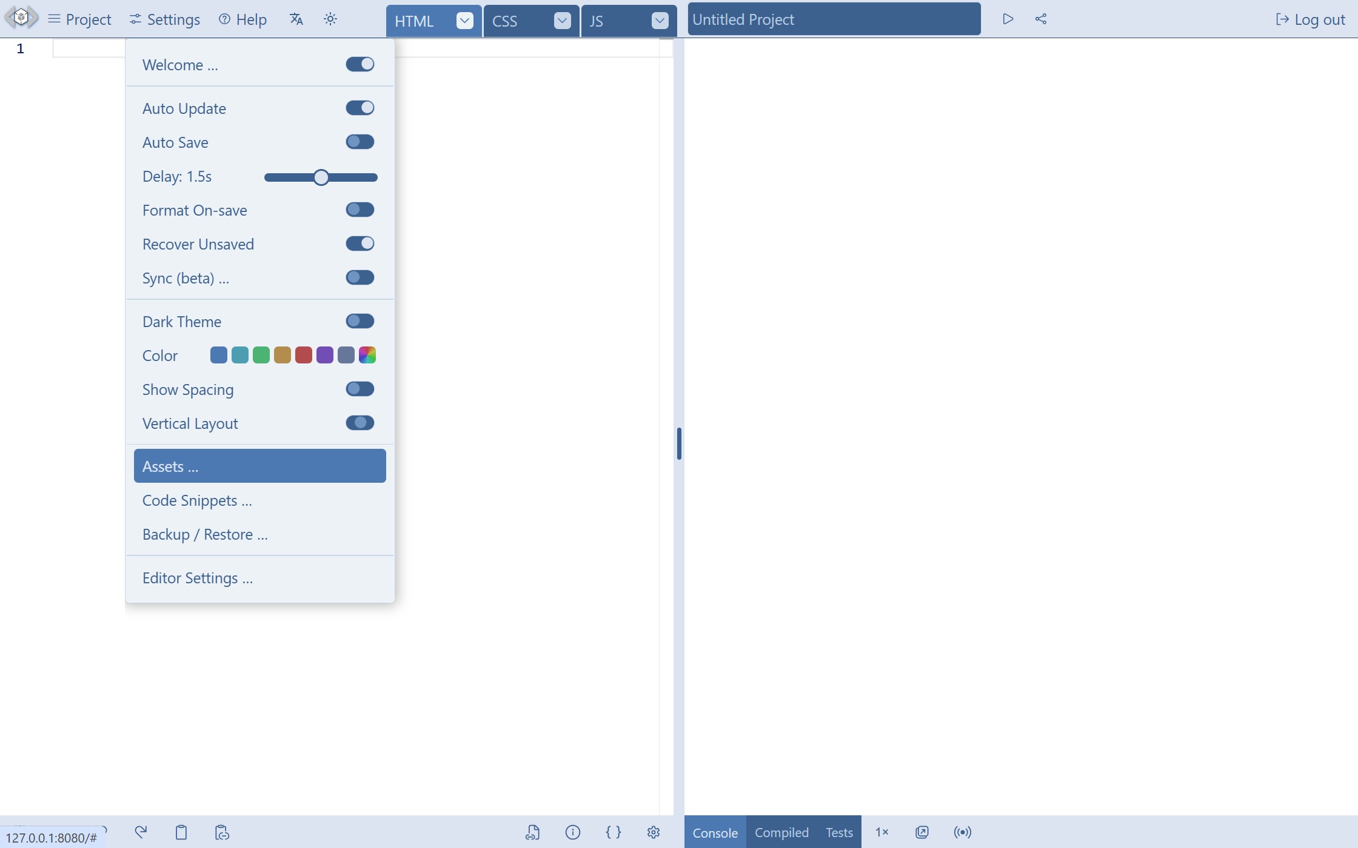Switch to the Compiled tab

781,832
